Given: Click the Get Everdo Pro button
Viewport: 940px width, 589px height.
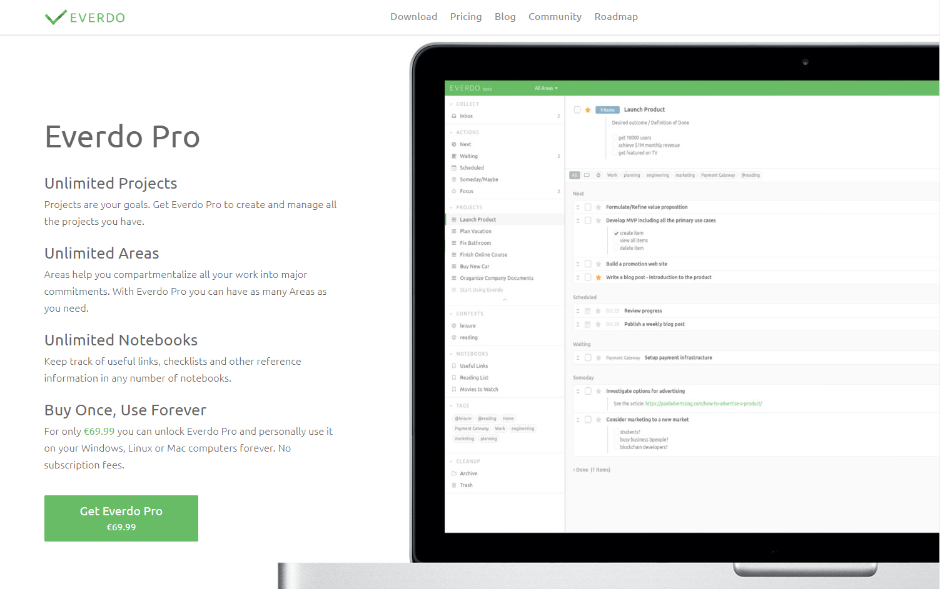Looking at the screenshot, I should tap(121, 518).
